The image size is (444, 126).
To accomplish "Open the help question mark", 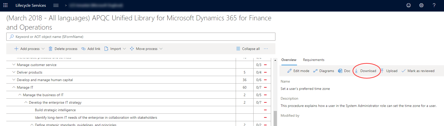I will coord(434,5).
